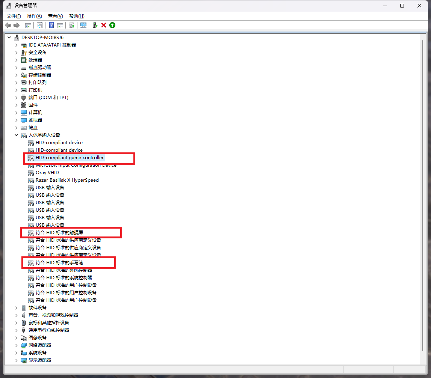
Task: Click the blue Help question mark icon
Action: pyautogui.click(x=51, y=25)
